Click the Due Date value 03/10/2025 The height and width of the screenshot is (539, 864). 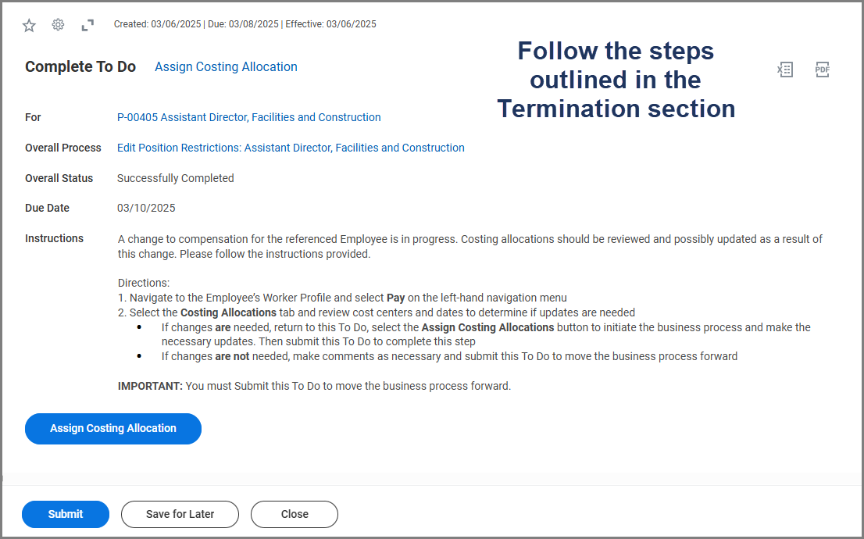146,208
